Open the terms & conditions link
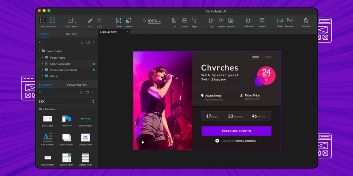This screenshot has width=353, height=176. tap(246, 141)
